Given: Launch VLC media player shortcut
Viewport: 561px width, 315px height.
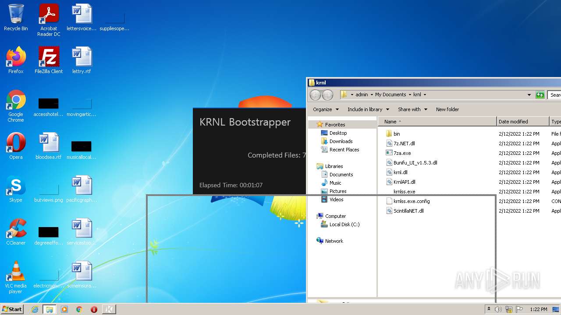Looking at the screenshot, I should (x=16, y=277).
